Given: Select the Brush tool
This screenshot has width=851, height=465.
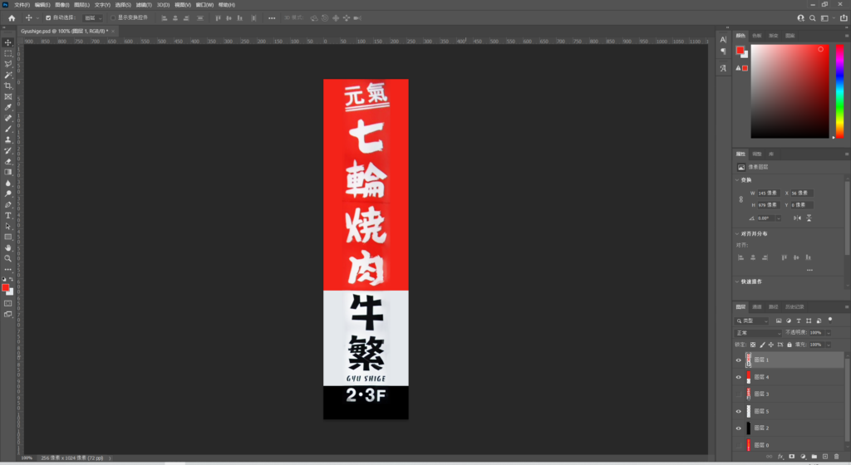Looking at the screenshot, I should click(7, 129).
